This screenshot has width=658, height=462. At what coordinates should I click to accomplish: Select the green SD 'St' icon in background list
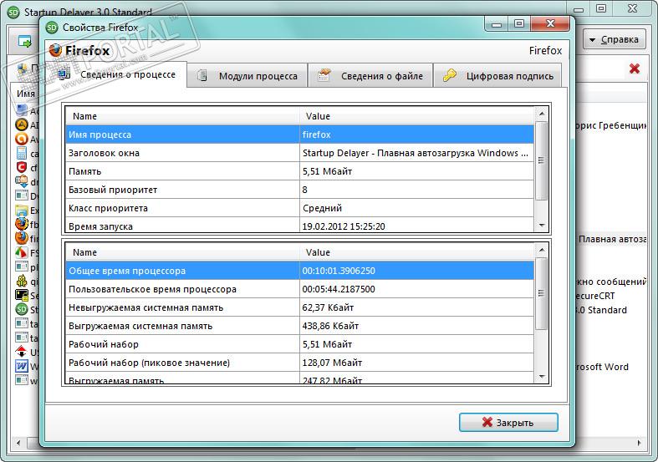point(22,309)
